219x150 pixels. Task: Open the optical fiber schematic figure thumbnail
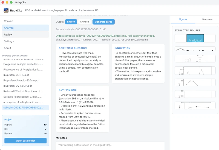[195, 59]
